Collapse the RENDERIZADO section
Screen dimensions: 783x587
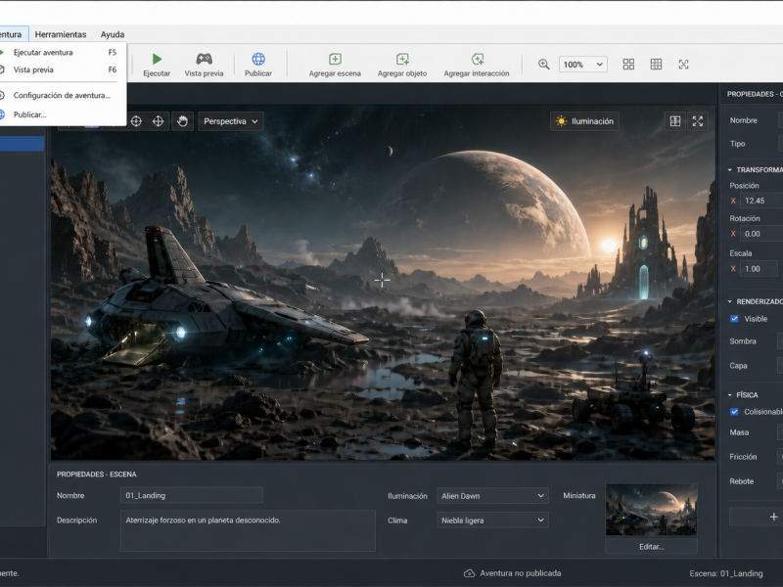pyautogui.click(x=729, y=301)
